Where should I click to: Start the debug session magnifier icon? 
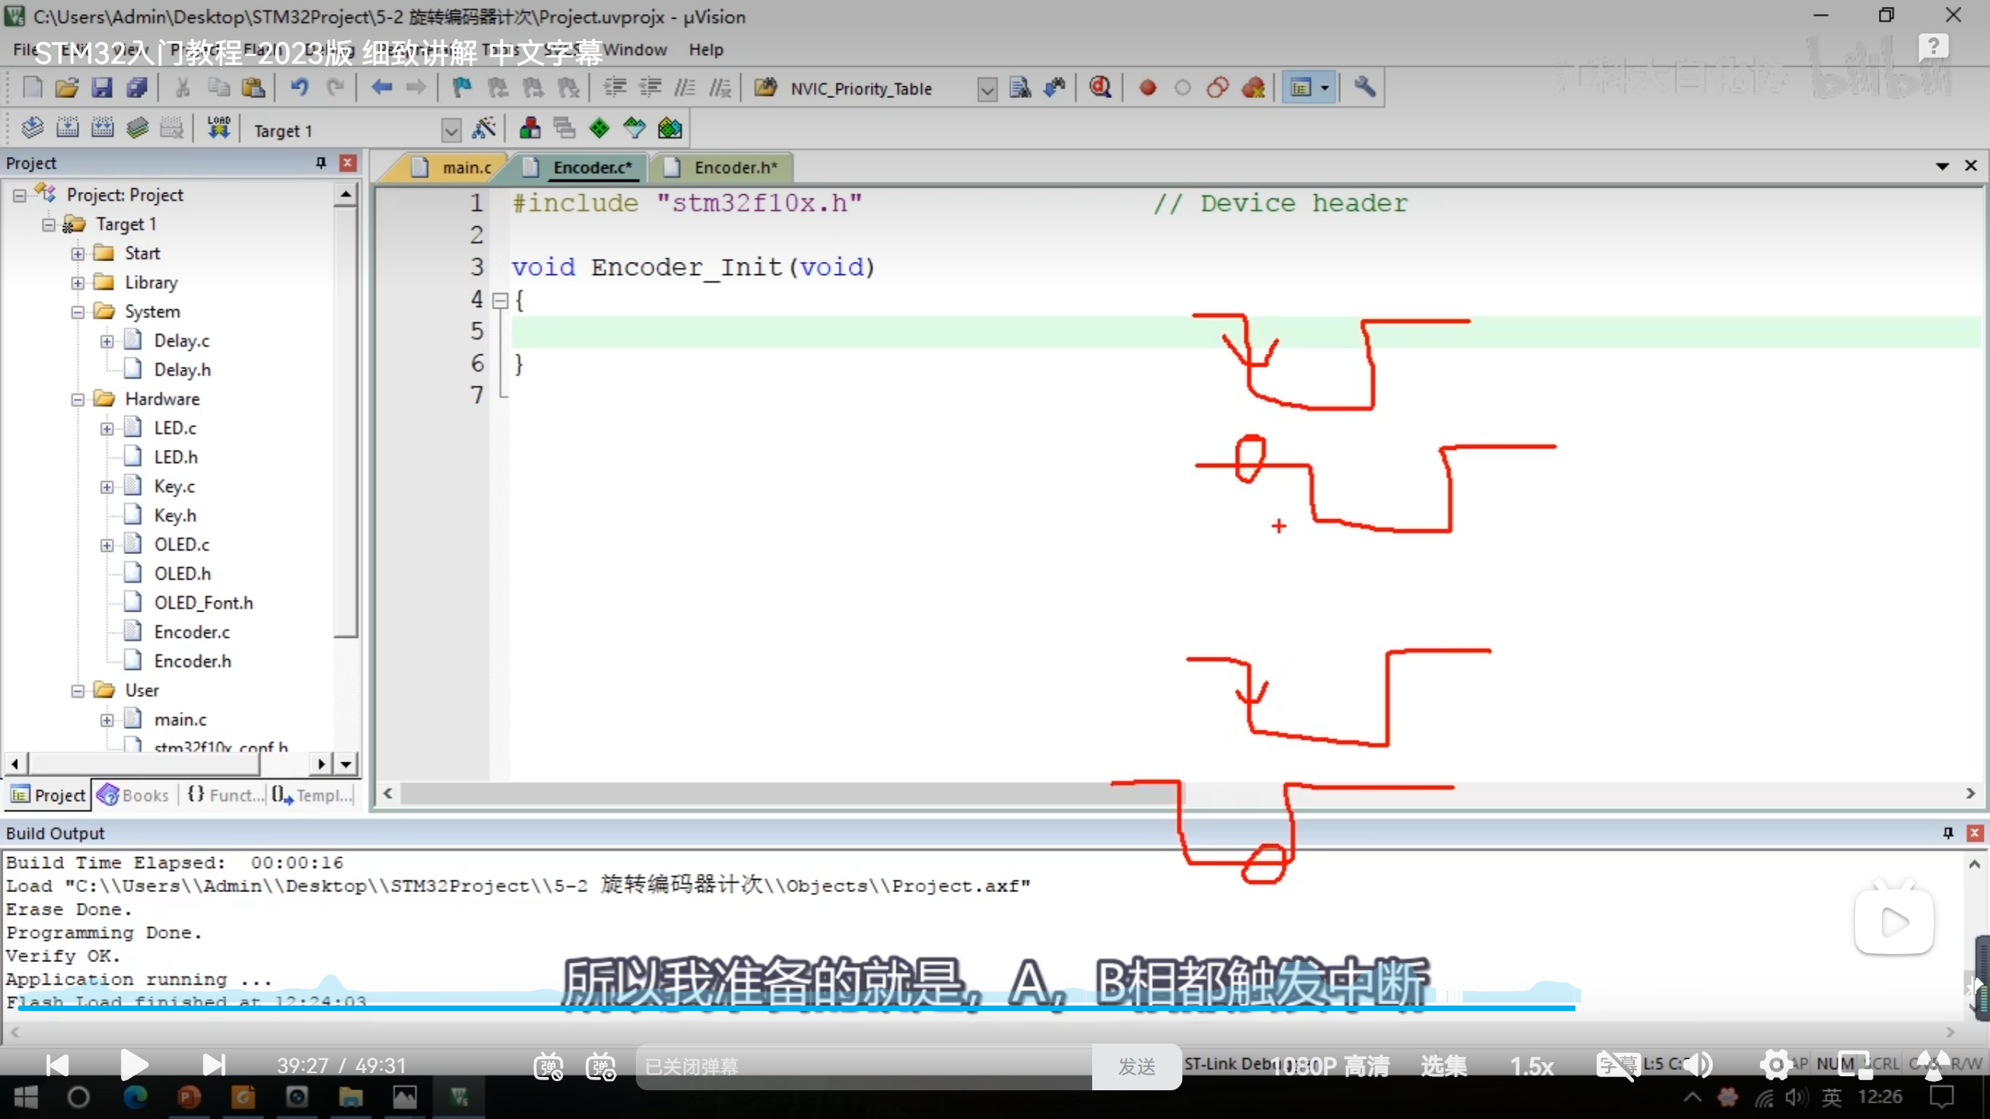coord(1100,88)
